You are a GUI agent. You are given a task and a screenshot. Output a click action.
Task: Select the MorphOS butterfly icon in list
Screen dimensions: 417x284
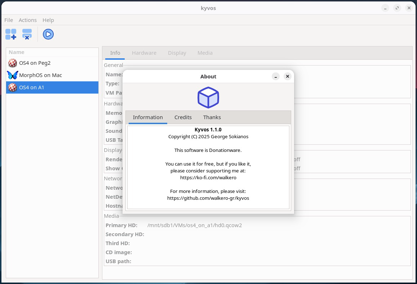(x=13, y=75)
